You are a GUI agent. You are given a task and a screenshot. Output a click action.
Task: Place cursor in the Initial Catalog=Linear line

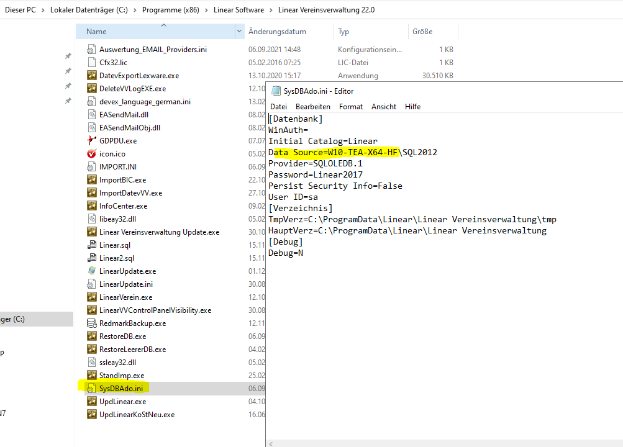323,141
